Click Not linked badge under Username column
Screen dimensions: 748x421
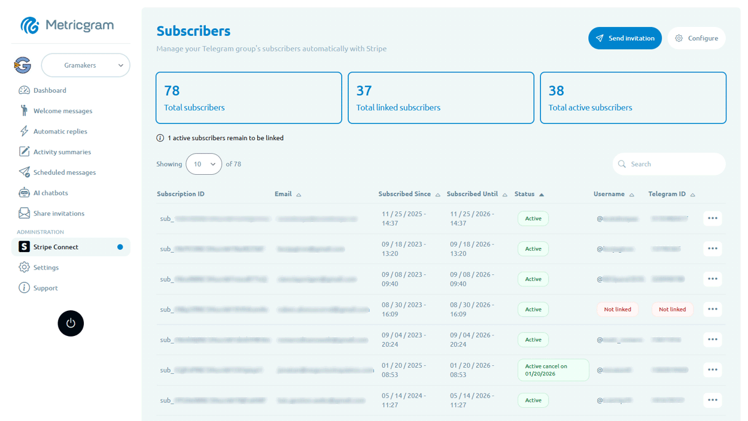(x=618, y=310)
